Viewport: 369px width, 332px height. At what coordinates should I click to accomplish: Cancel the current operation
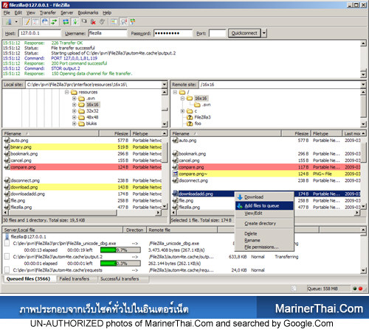(84, 22)
